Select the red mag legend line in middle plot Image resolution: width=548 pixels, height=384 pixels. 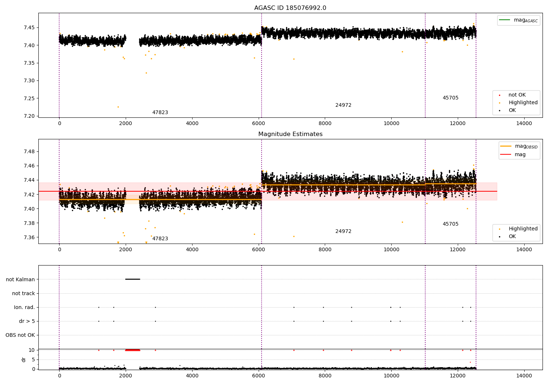coord(506,155)
